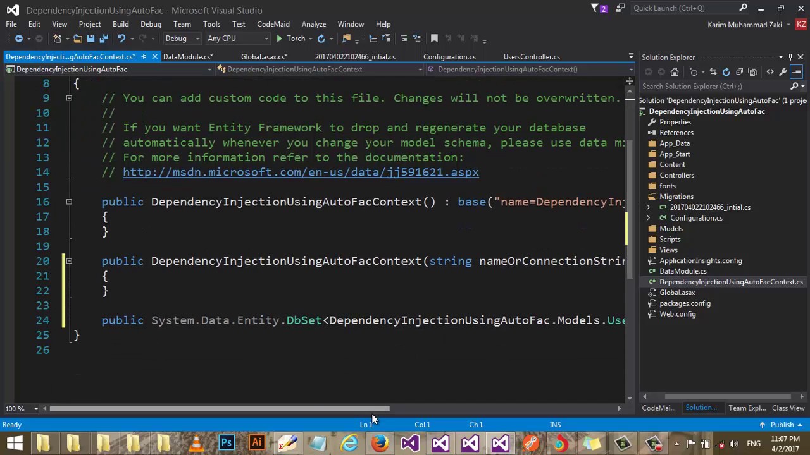Click the browser Refresh icon beside Torch
Viewport: 810px width, 455px height.
pos(321,39)
